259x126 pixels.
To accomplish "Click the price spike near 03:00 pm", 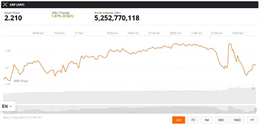I will click(230, 44).
